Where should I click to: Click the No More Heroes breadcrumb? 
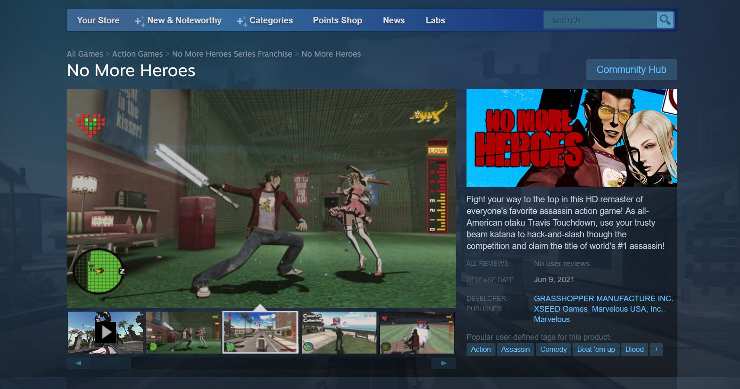pyautogui.click(x=331, y=54)
